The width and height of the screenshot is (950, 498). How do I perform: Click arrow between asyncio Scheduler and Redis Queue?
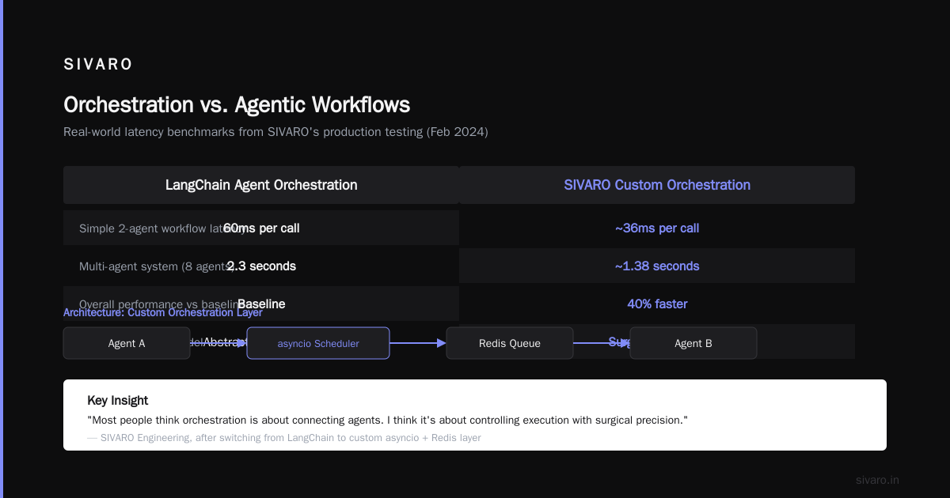(418, 343)
